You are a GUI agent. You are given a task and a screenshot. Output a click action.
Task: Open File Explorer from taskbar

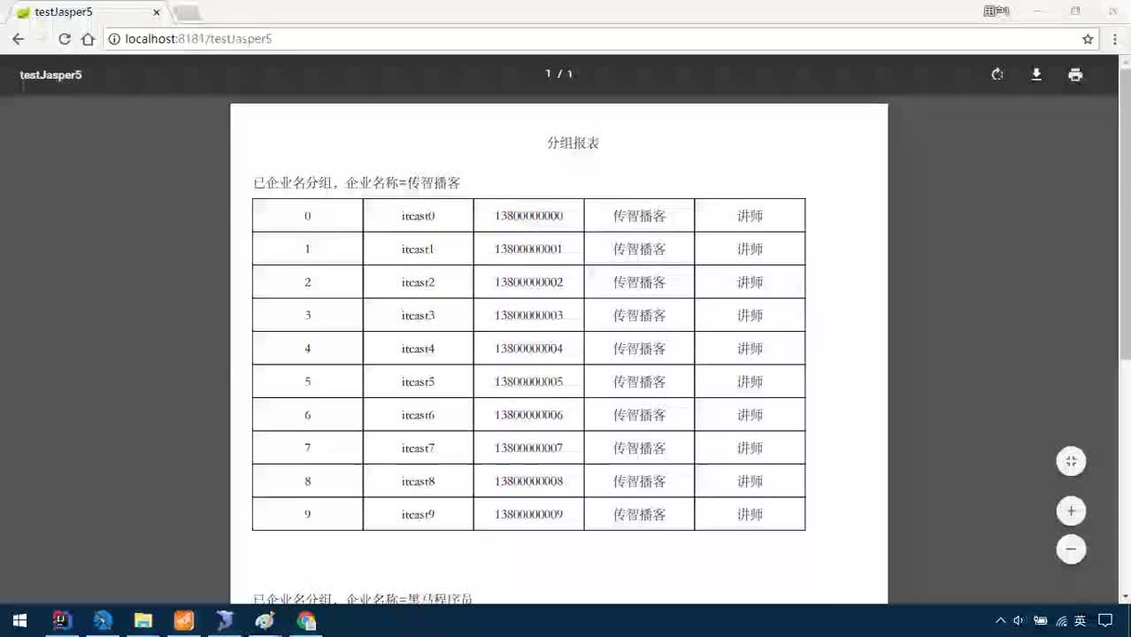(x=142, y=621)
